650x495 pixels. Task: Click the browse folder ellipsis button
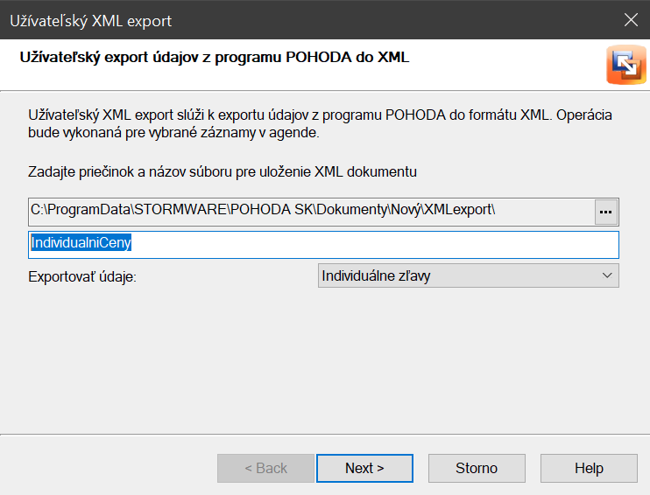pyautogui.click(x=606, y=212)
